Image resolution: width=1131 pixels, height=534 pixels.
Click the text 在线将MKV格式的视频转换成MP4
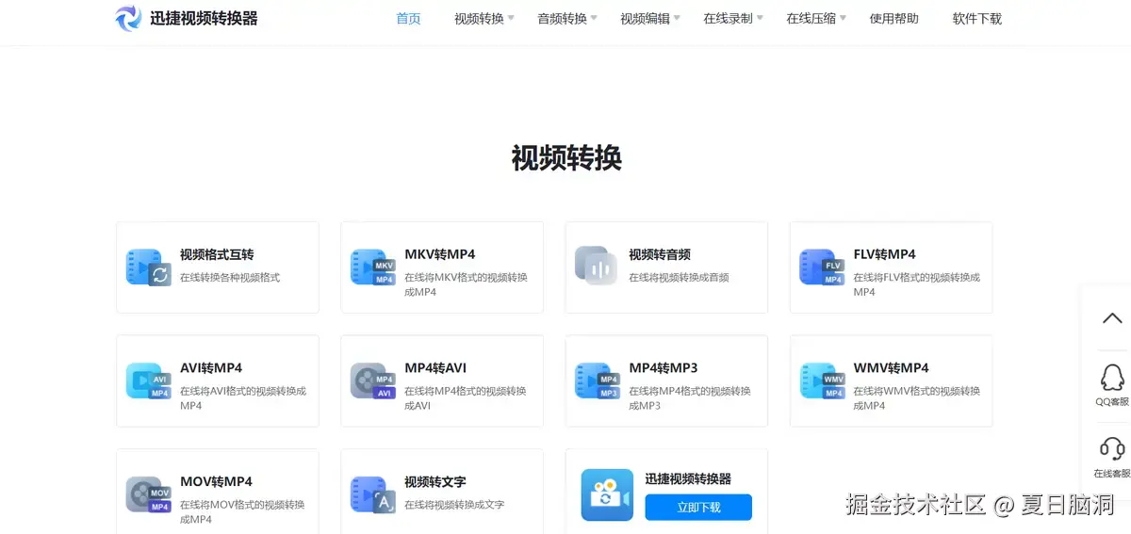coord(466,284)
